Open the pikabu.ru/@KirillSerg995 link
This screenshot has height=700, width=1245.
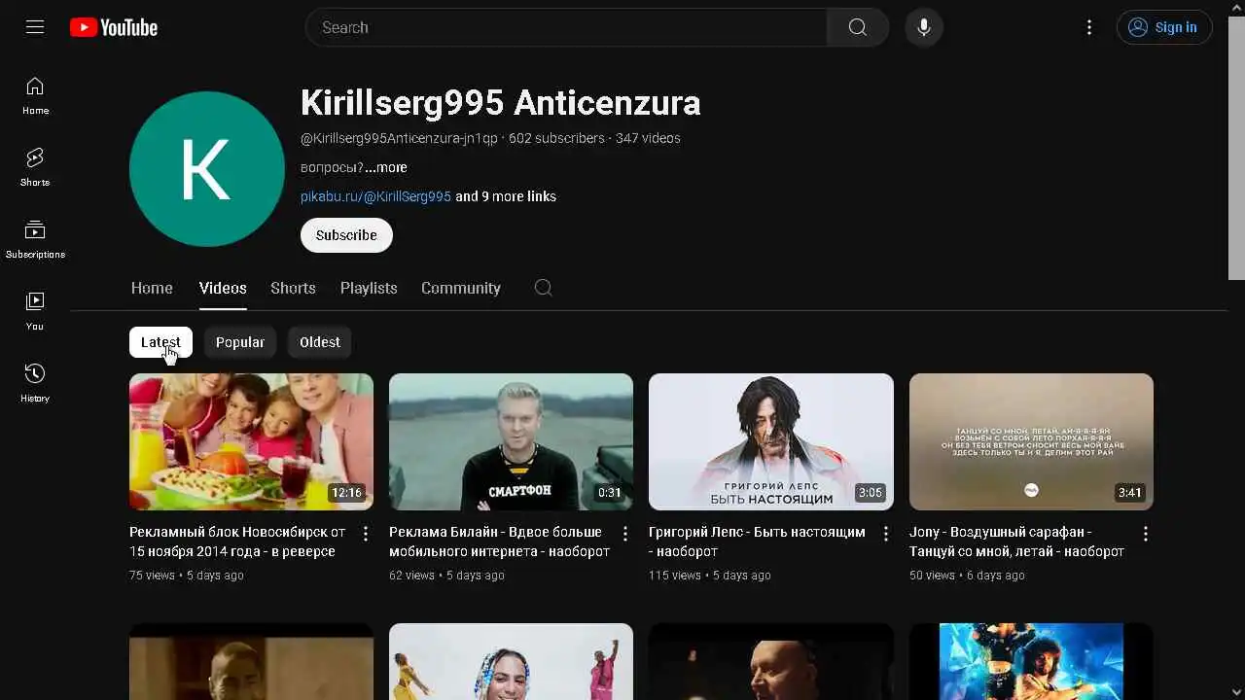pos(375,196)
